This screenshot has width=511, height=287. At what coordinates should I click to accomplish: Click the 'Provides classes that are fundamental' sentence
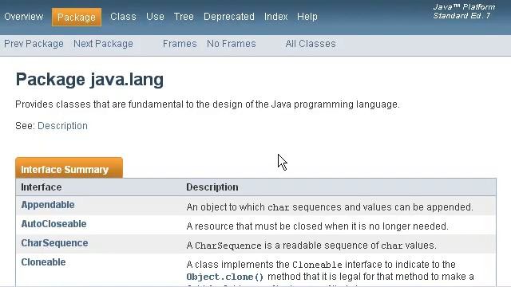(x=208, y=104)
